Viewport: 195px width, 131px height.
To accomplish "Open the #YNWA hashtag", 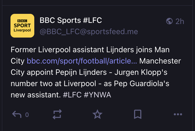I will (97, 95).
